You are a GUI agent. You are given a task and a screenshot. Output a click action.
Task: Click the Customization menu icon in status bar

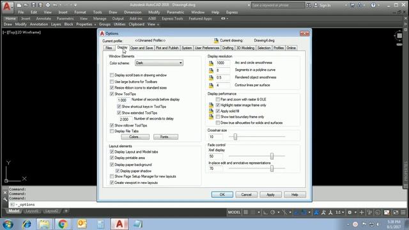tap(403, 212)
